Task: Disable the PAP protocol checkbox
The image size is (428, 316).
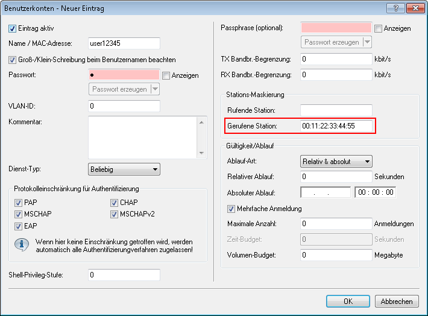Action: click(x=17, y=203)
